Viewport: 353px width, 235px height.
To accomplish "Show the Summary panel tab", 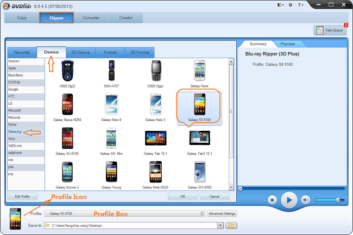I will pyautogui.click(x=258, y=44).
